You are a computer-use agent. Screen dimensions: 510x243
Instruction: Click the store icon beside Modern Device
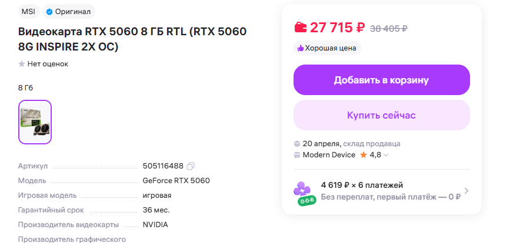297,155
